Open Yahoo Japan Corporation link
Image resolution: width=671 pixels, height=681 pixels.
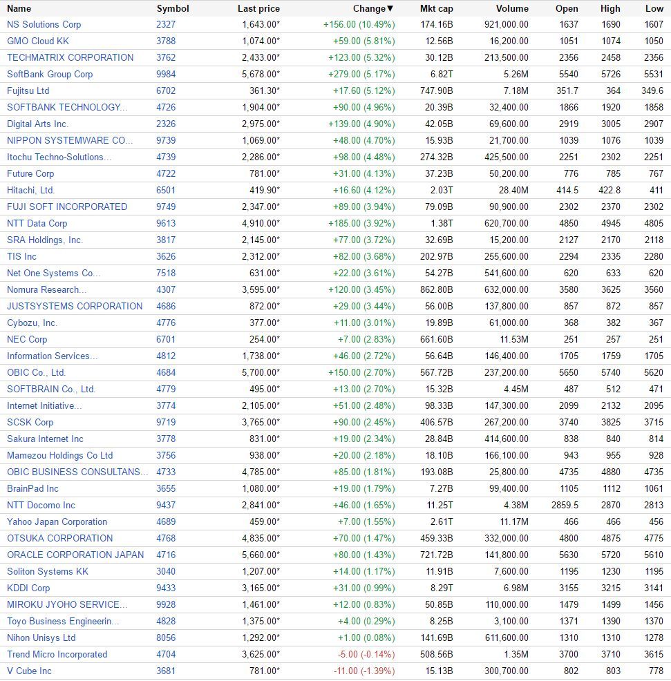point(57,522)
